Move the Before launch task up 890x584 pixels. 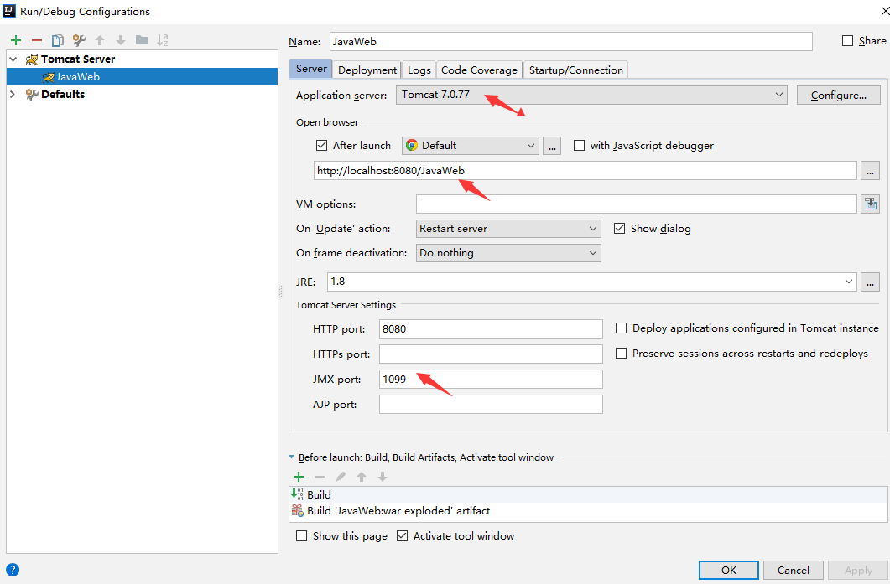[x=362, y=477]
